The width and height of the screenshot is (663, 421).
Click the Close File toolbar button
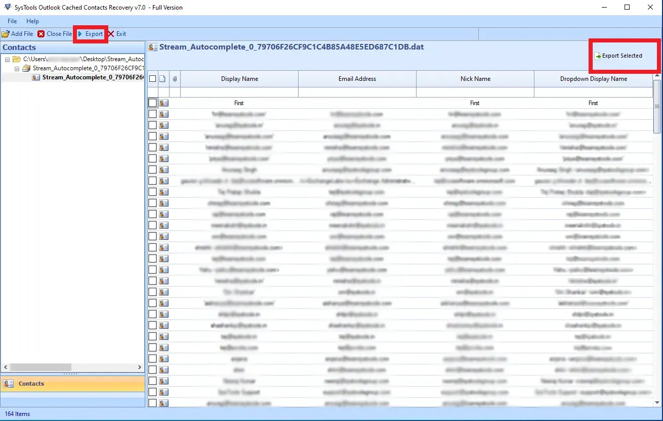click(55, 34)
